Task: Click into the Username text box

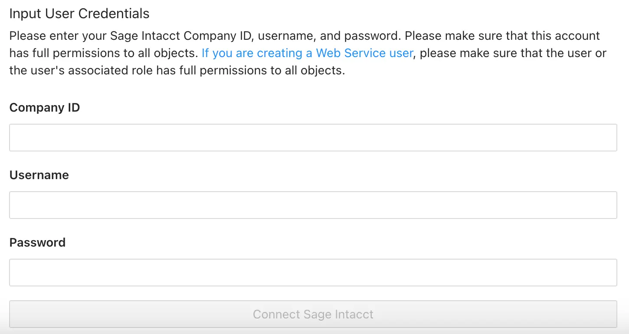Action: click(313, 205)
